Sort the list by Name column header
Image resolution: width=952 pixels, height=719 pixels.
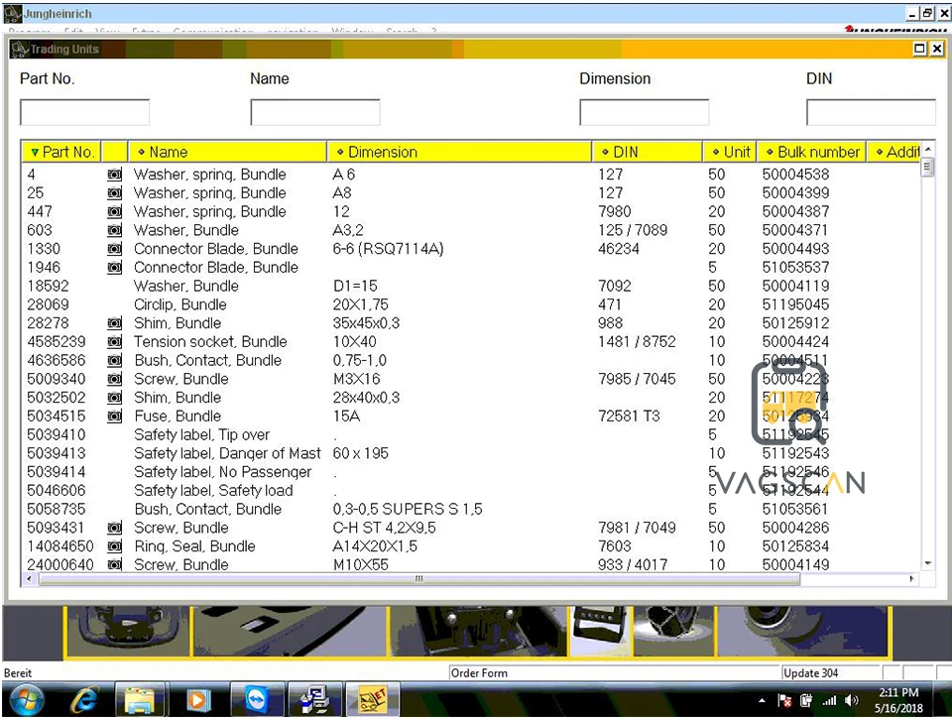227,152
